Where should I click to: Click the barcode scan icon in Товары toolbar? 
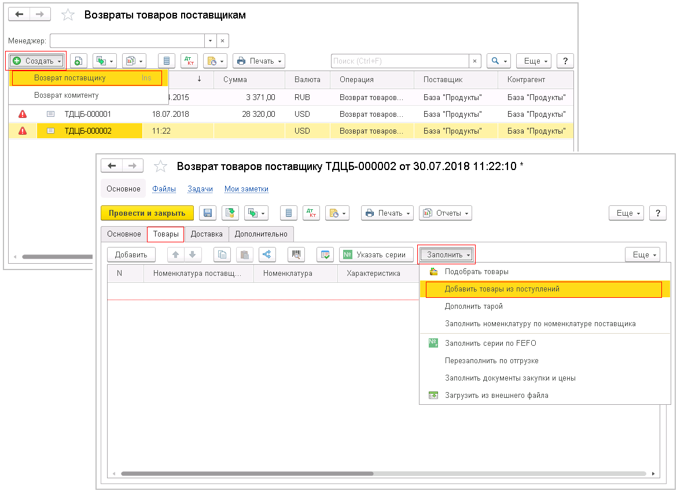(296, 254)
